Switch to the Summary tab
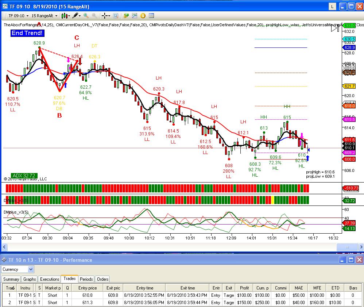The image size is (364, 307). 11,279
